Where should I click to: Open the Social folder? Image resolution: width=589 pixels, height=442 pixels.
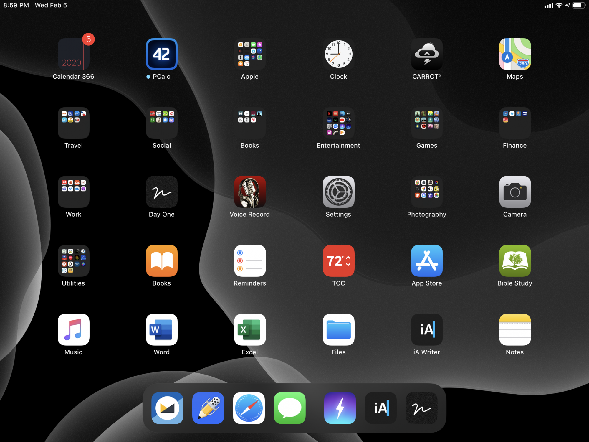point(162,123)
